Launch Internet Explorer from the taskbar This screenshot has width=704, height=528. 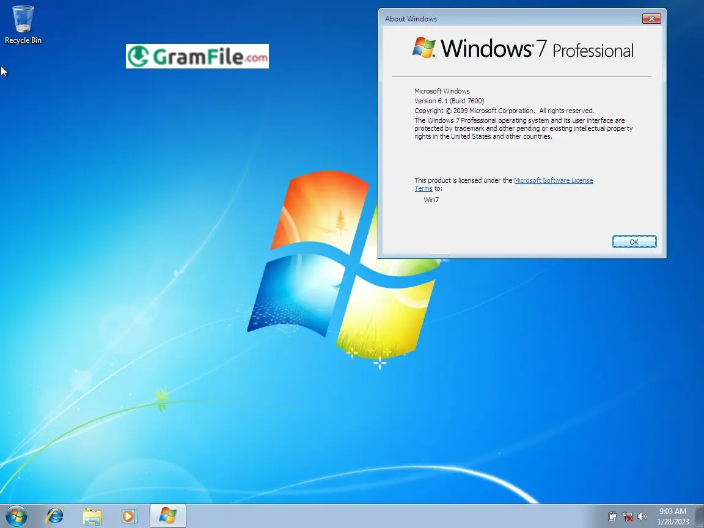coord(55,516)
